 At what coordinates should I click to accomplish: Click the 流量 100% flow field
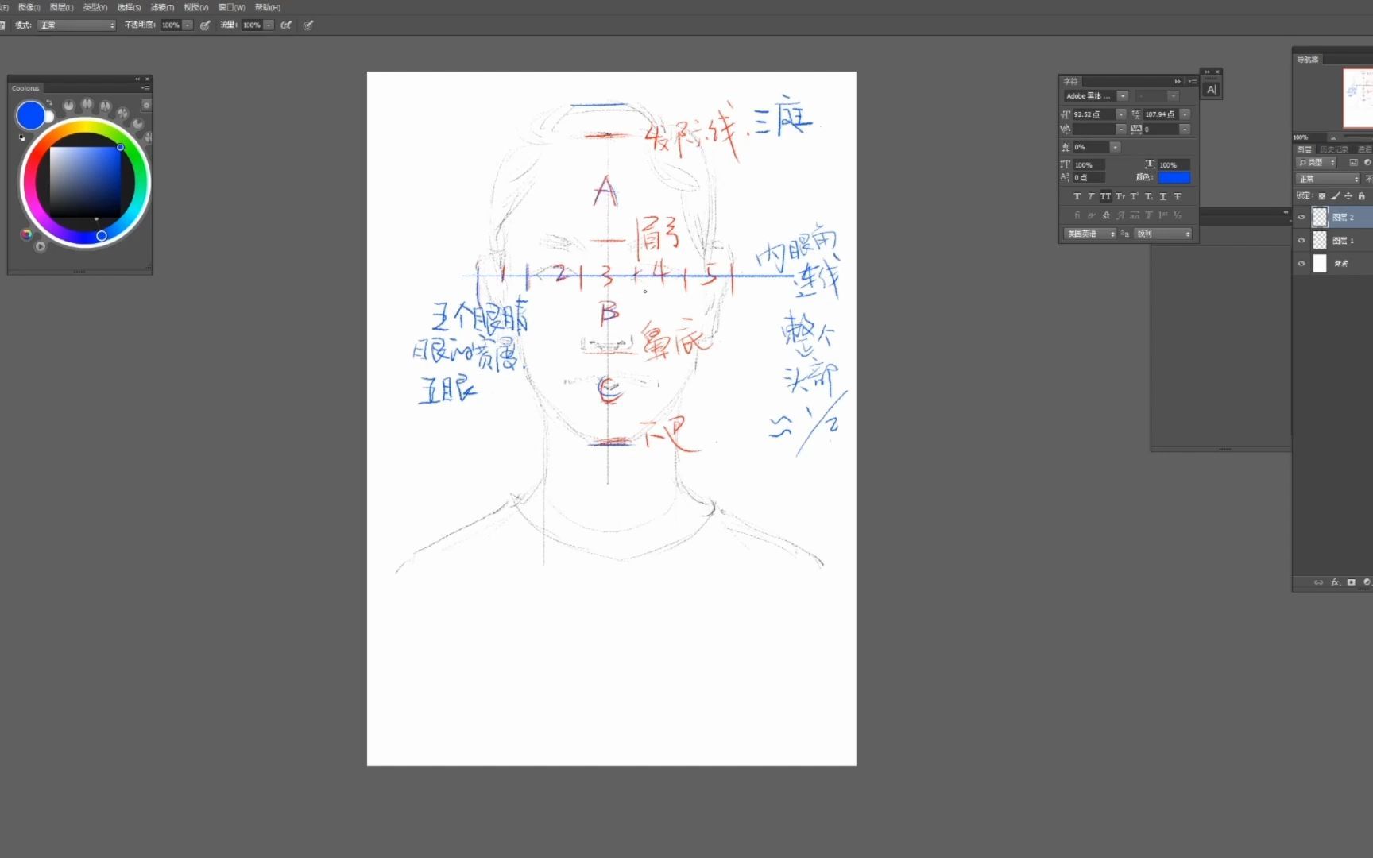tap(252, 25)
